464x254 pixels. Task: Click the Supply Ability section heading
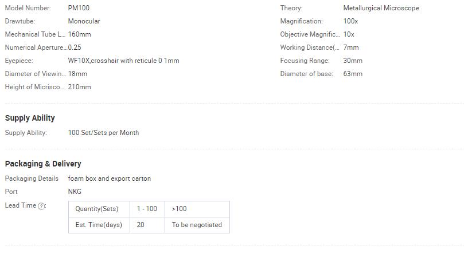pos(30,118)
